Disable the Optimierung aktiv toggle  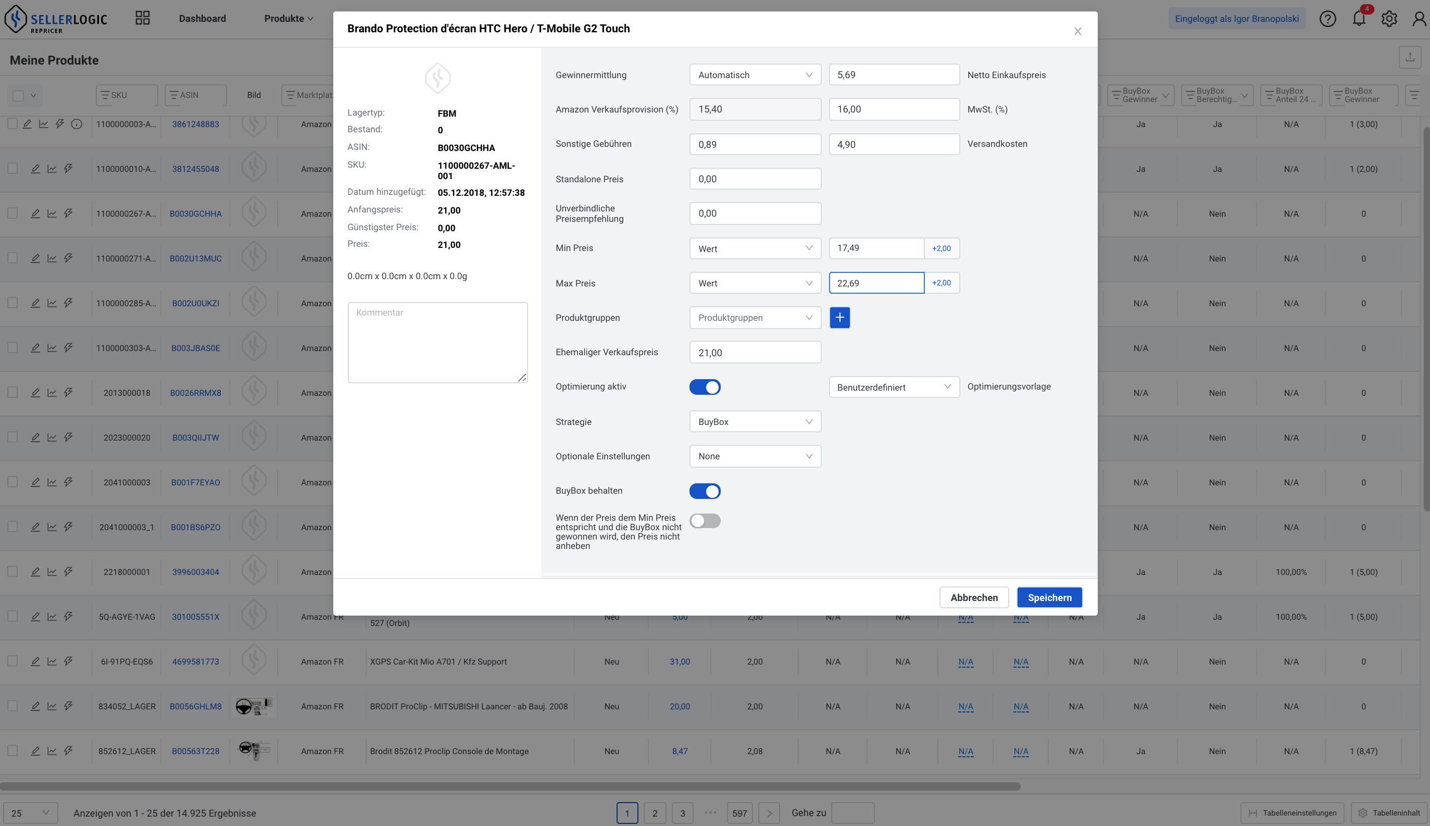click(705, 387)
